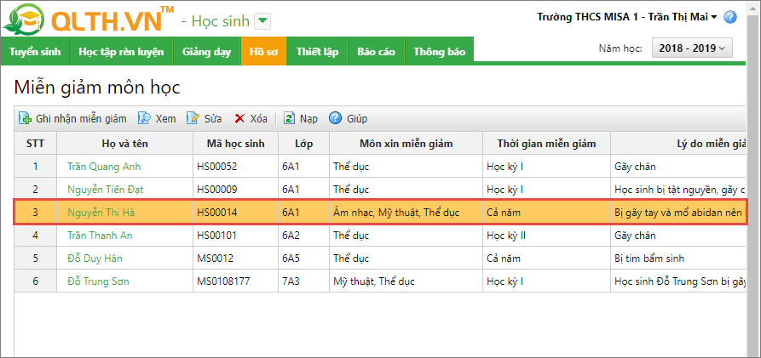
Task: Click the Xem magnifier icon
Action: coord(144,118)
